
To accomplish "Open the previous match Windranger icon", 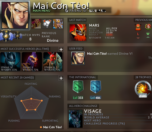I will point(148,27).
